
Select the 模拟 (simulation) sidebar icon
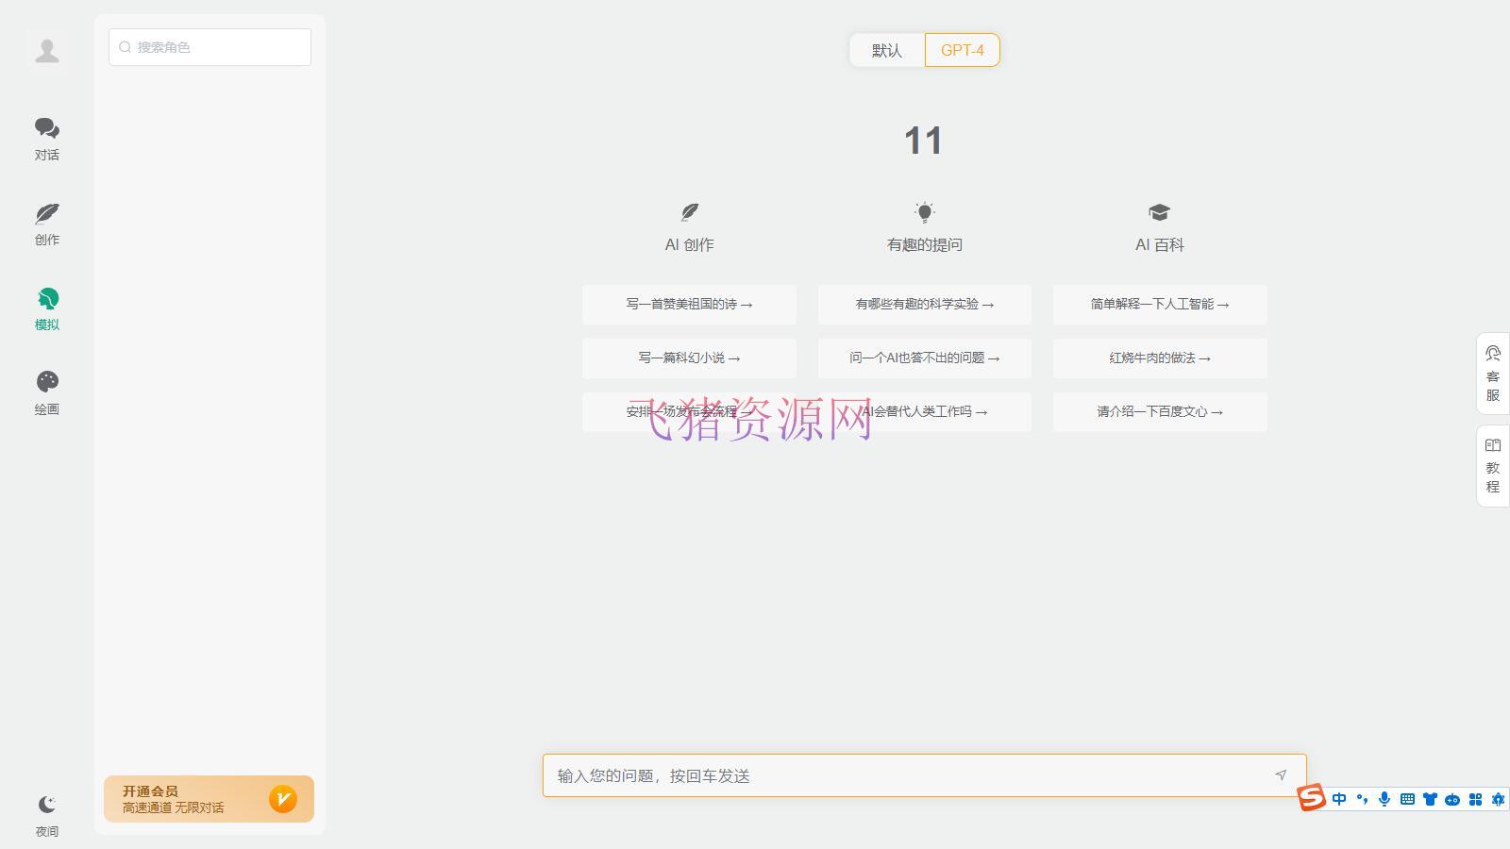pyautogui.click(x=46, y=308)
